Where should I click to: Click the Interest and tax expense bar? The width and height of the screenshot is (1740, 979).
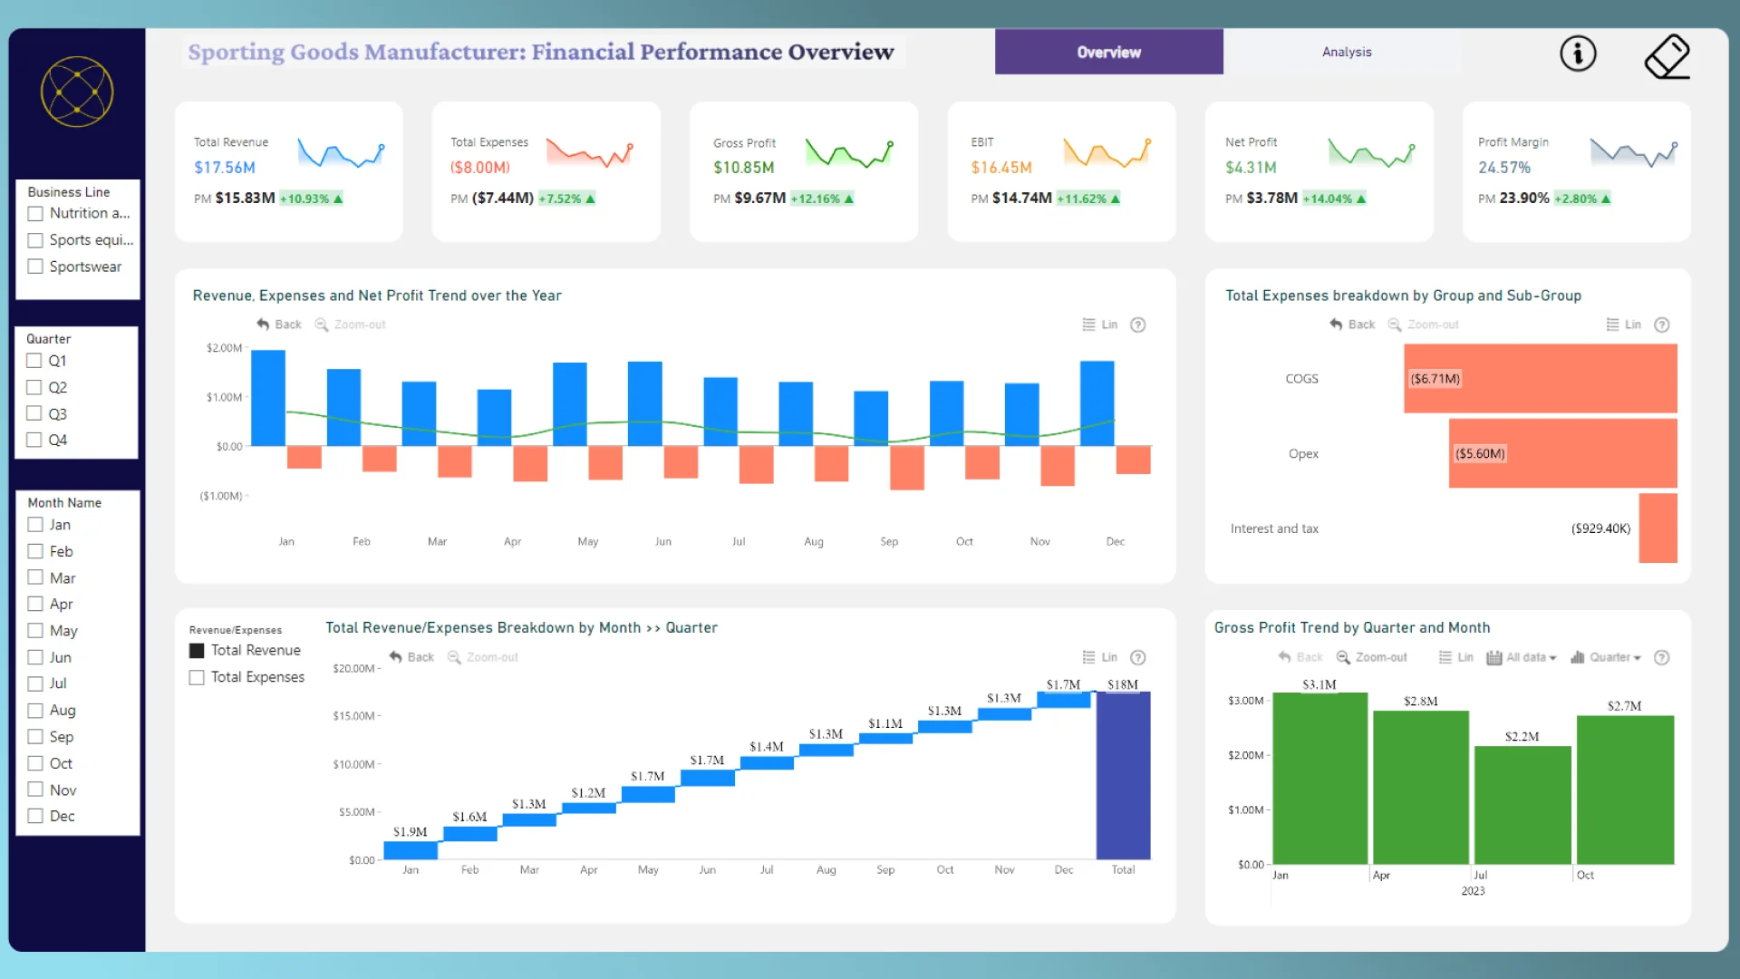click(1658, 528)
